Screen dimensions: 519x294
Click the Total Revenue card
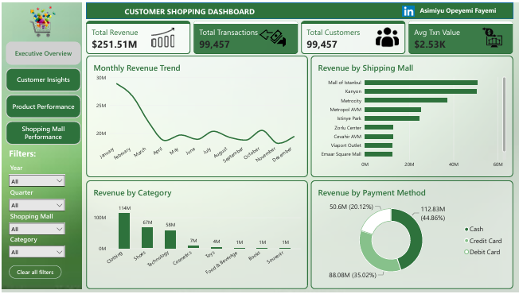(x=138, y=37)
